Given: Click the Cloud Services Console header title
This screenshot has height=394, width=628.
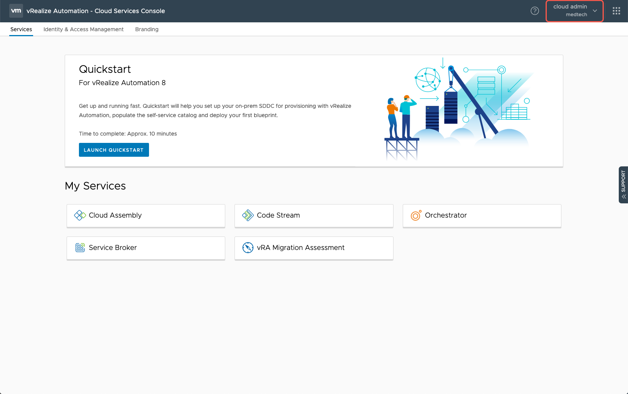Looking at the screenshot, I should [x=95, y=11].
